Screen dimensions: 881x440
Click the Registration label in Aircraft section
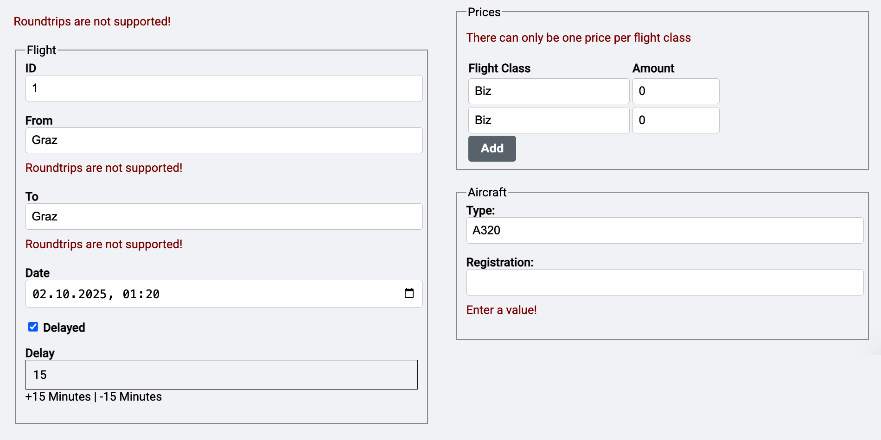500,263
